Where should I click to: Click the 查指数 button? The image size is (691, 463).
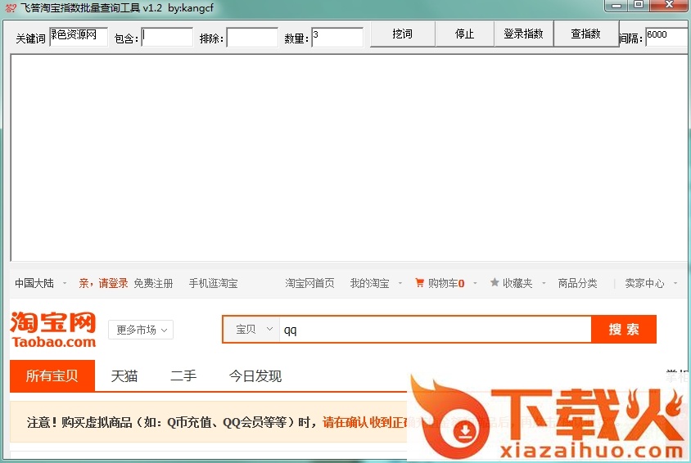click(585, 34)
